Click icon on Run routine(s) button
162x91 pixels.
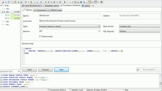(138, 70)
